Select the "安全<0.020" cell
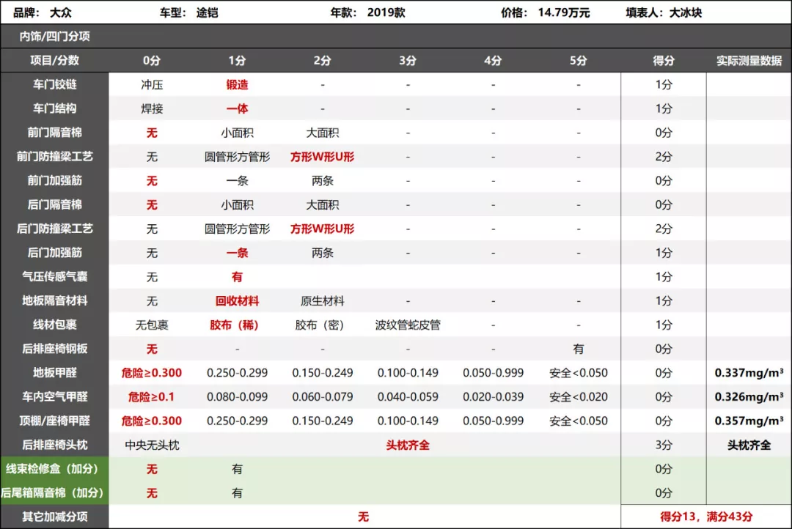The width and height of the screenshot is (792, 529). point(578,397)
